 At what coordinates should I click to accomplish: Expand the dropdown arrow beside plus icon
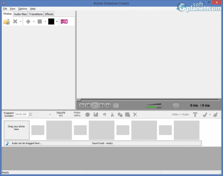tap(34, 21)
